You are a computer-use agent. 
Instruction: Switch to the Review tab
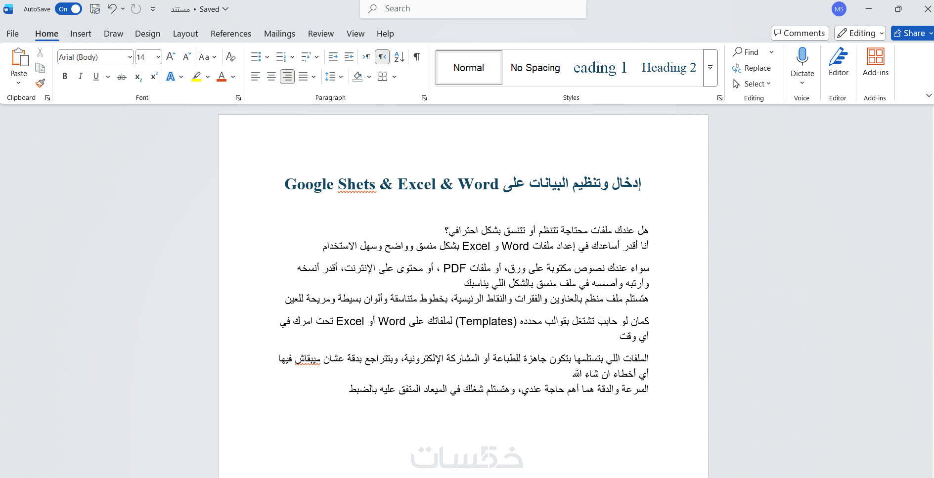click(x=321, y=34)
